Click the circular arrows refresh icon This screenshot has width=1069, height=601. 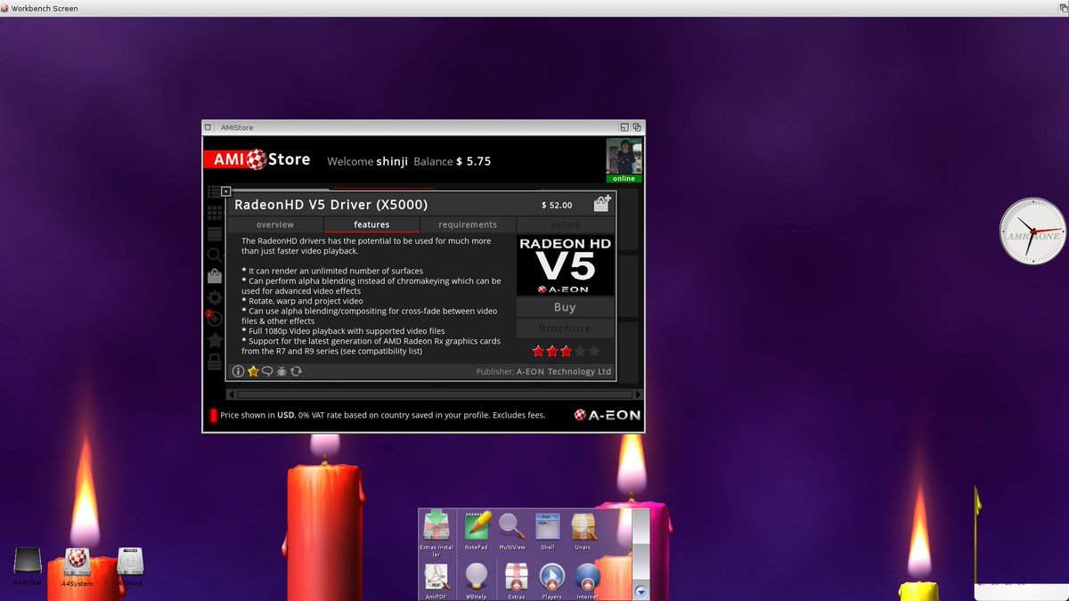(x=296, y=371)
